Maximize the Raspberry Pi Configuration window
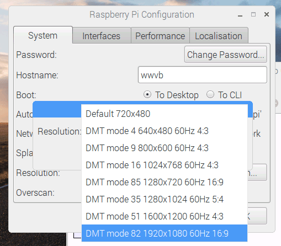Image resolution: width=281 pixels, height=246 pixels. (253, 14)
